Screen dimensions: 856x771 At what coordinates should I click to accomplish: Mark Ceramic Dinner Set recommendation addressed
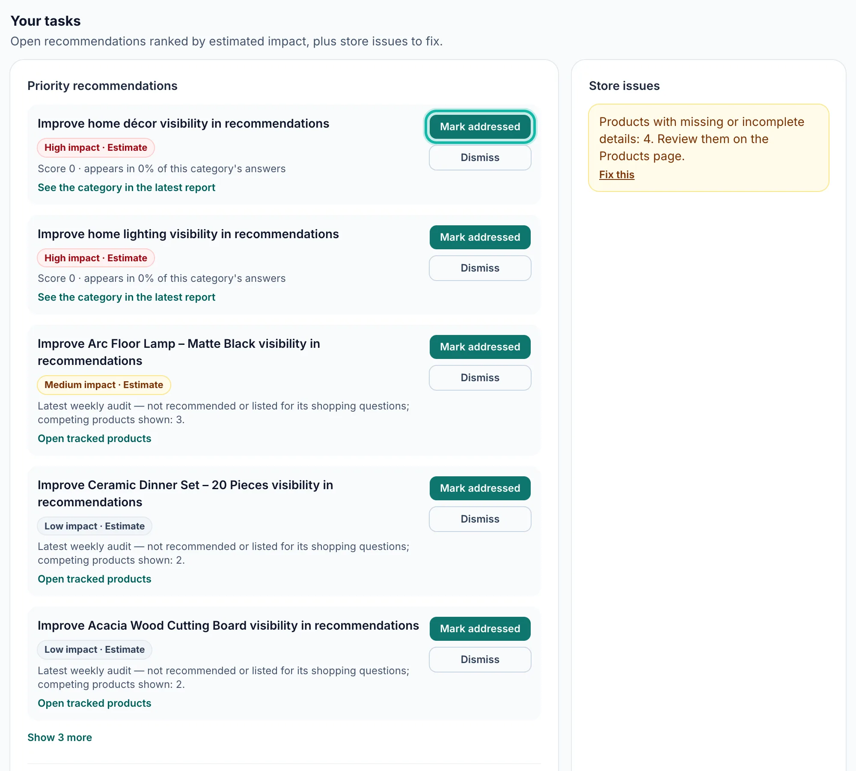pyautogui.click(x=480, y=488)
